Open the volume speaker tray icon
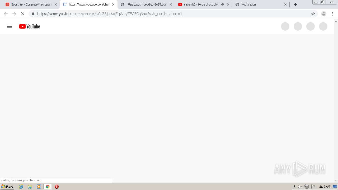 tap(300, 187)
